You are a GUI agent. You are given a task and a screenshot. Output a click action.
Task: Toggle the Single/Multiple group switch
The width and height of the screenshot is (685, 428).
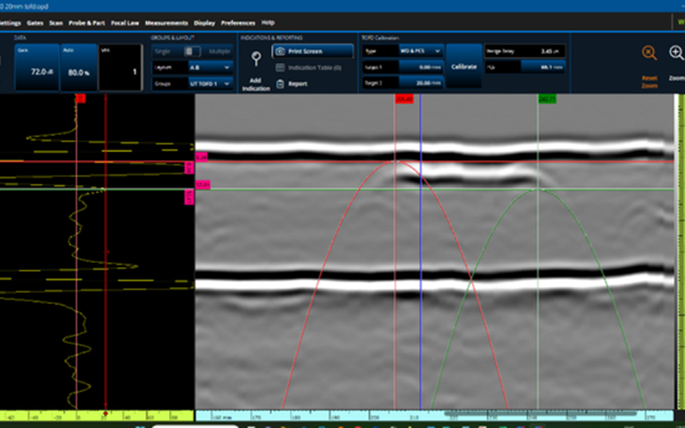(x=192, y=51)
